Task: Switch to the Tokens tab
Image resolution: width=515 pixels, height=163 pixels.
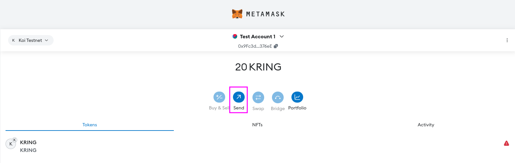Action: (x=90, y=125)
